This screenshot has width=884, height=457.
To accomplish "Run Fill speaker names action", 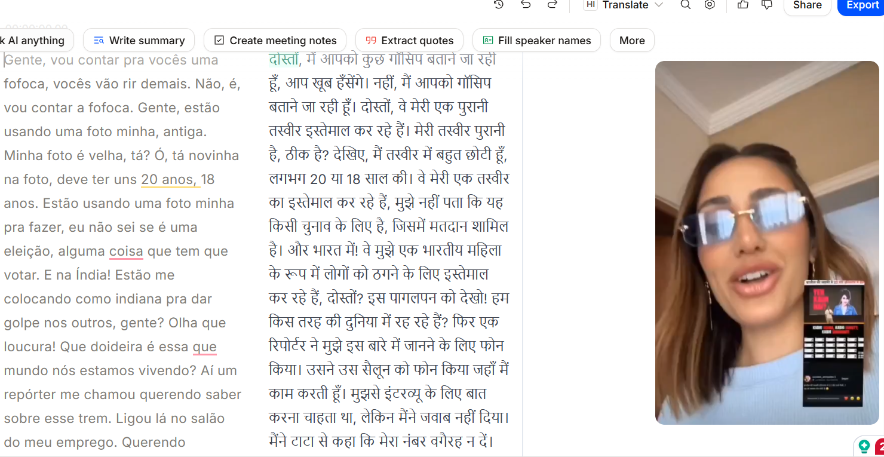I will 536,41.
